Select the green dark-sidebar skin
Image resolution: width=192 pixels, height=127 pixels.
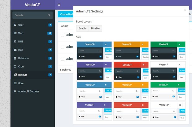168,50
